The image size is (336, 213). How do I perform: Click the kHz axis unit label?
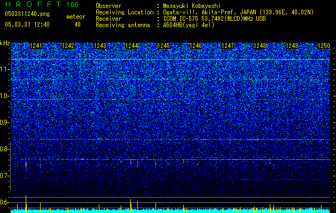tap(5, 43)
